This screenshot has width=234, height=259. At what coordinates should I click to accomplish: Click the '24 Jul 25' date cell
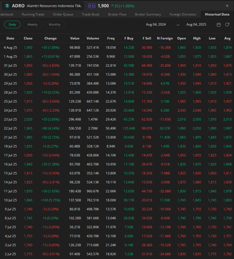tap(10, 110)
